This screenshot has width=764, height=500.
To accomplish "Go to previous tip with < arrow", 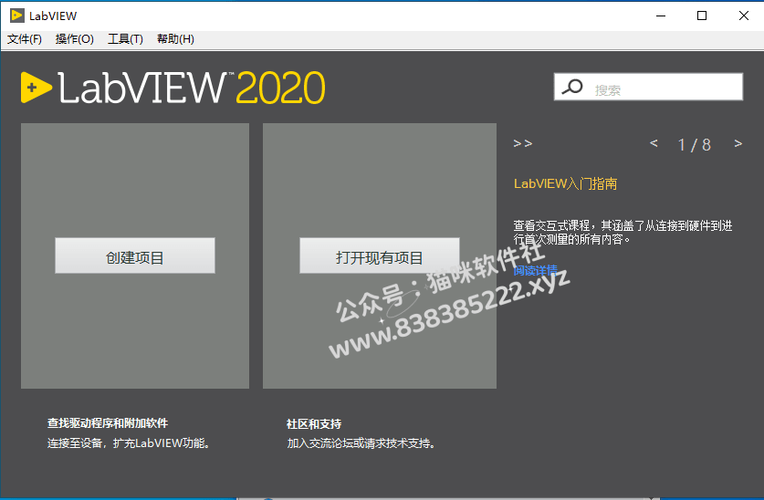I will click(x=654, y=143).
